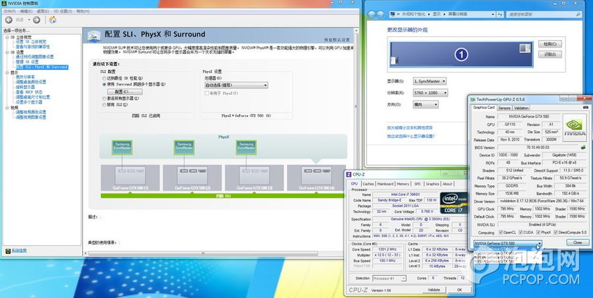Click the Close button in GPU-Z
The height and width of the screenshot is (298, 593).
[x=577, y=243]
